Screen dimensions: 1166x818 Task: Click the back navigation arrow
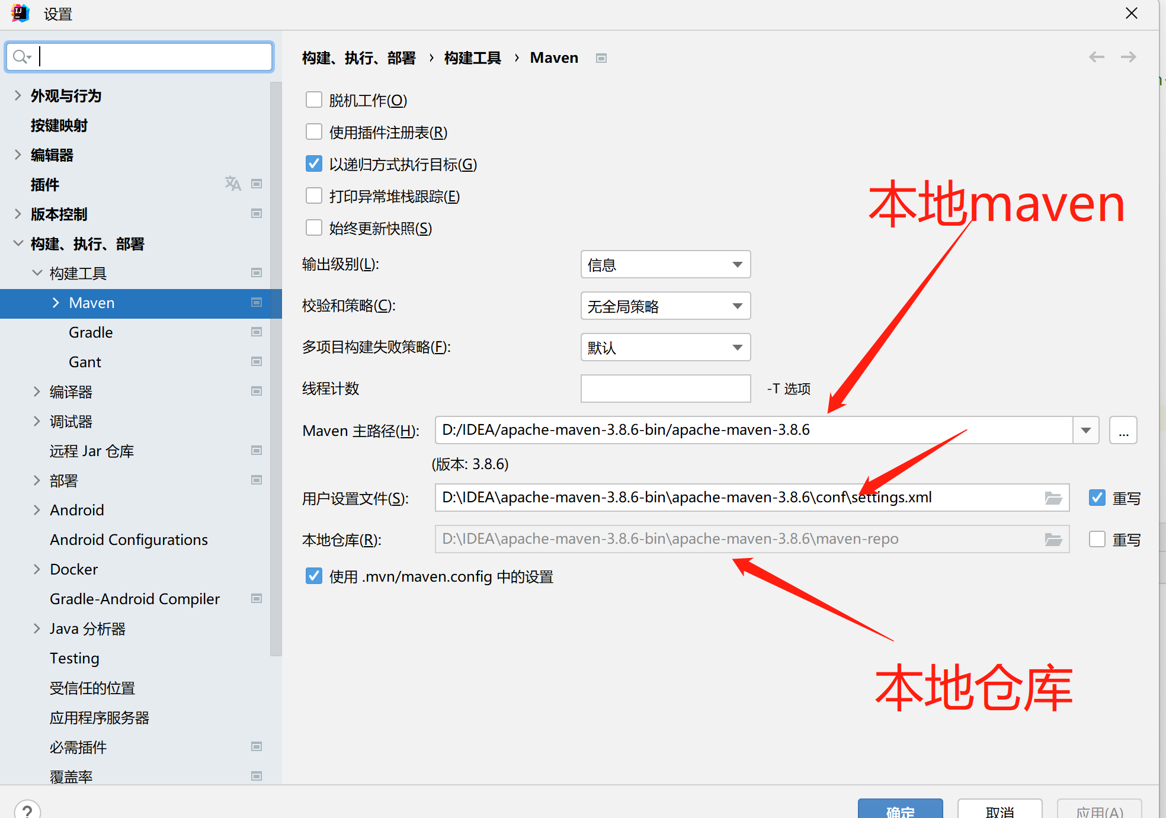(1097, 57)
